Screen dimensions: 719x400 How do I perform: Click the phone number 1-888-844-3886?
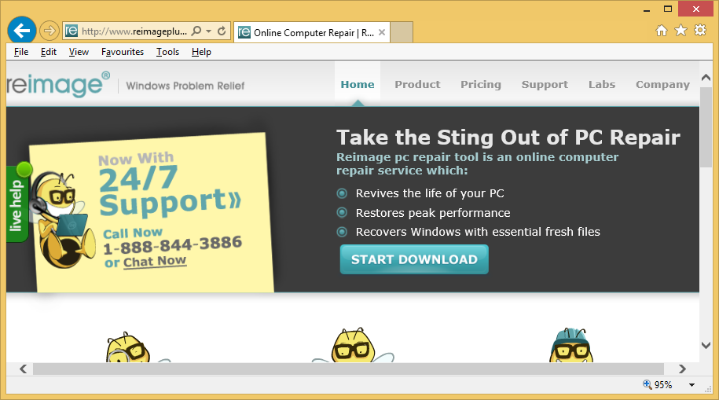[x=172, y=245]
